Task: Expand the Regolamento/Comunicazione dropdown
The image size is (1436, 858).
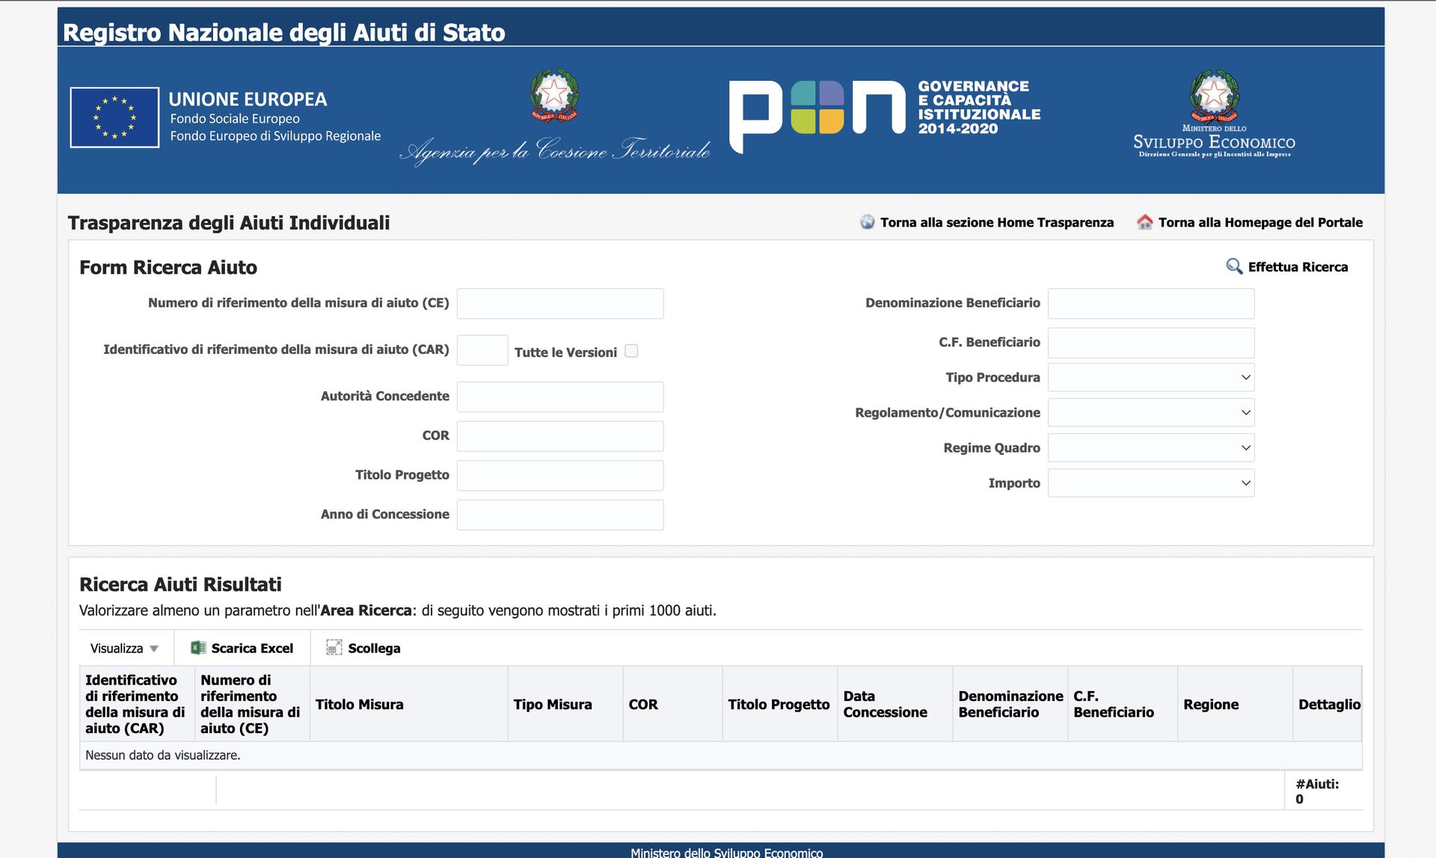Action: coord(1151,412)
